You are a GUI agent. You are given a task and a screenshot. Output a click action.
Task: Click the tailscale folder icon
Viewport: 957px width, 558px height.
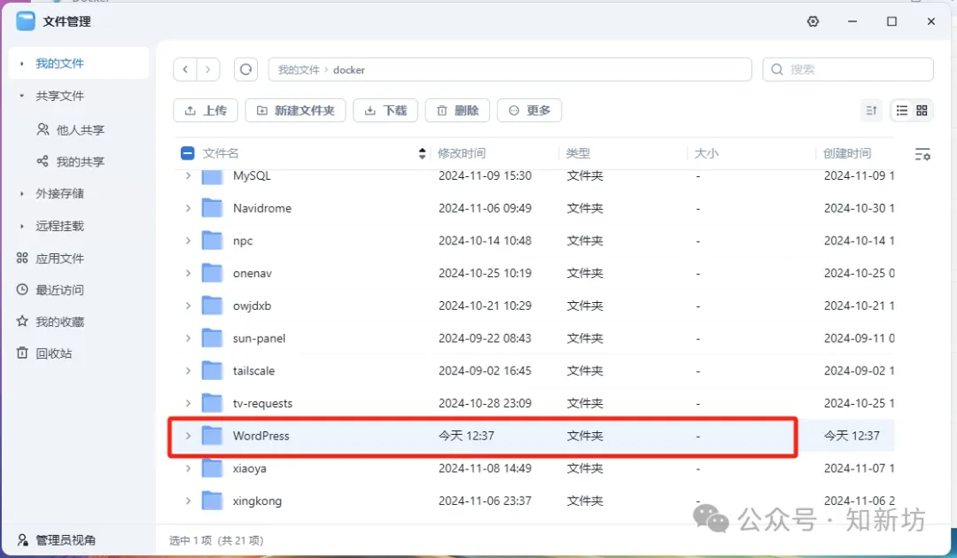pyautogui.click(x=212, y=371)
